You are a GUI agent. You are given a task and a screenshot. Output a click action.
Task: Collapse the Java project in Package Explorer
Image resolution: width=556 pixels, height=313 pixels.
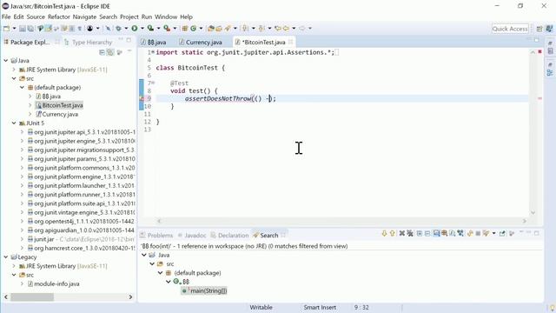pos(6,61)
